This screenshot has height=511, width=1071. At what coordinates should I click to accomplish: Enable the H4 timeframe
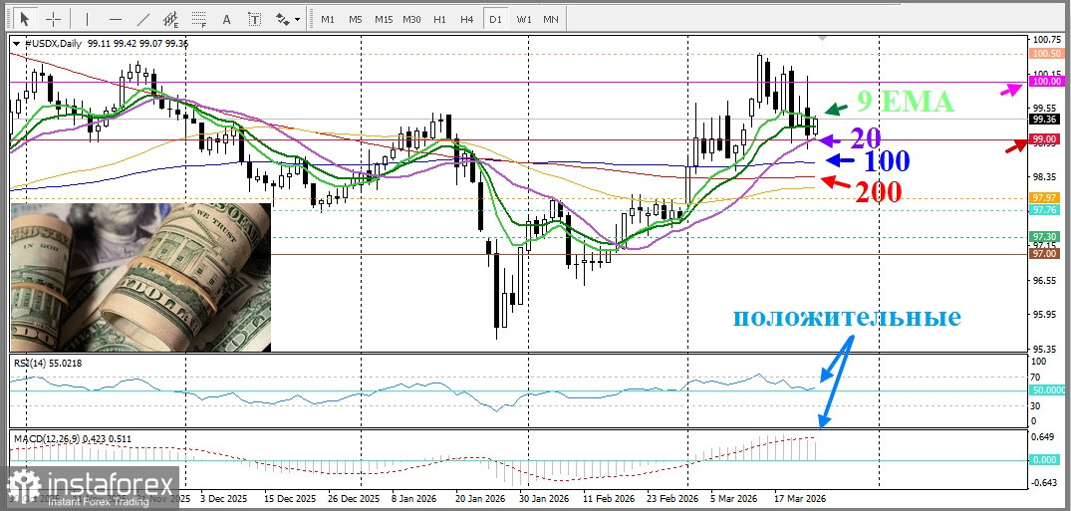[x=466, y=18]
